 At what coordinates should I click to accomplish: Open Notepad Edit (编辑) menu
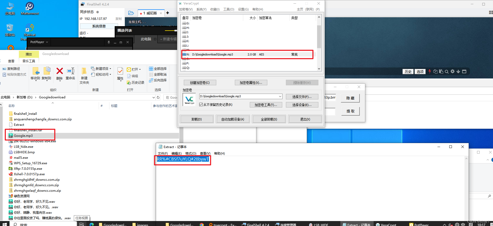(x=176, y=154)
